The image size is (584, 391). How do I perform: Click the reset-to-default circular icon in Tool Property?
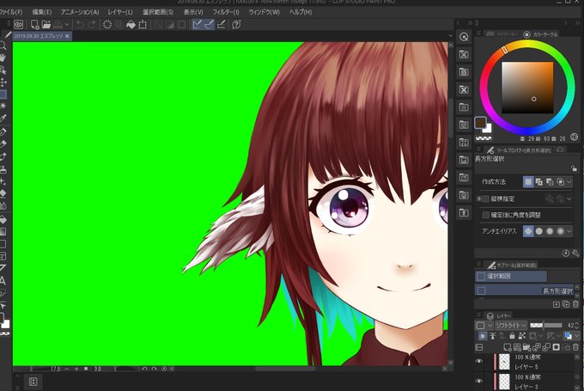point(566,254)
